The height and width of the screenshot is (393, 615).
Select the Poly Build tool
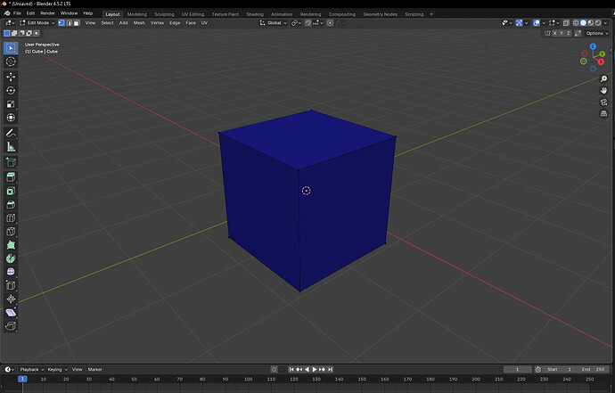coord(11,245)
